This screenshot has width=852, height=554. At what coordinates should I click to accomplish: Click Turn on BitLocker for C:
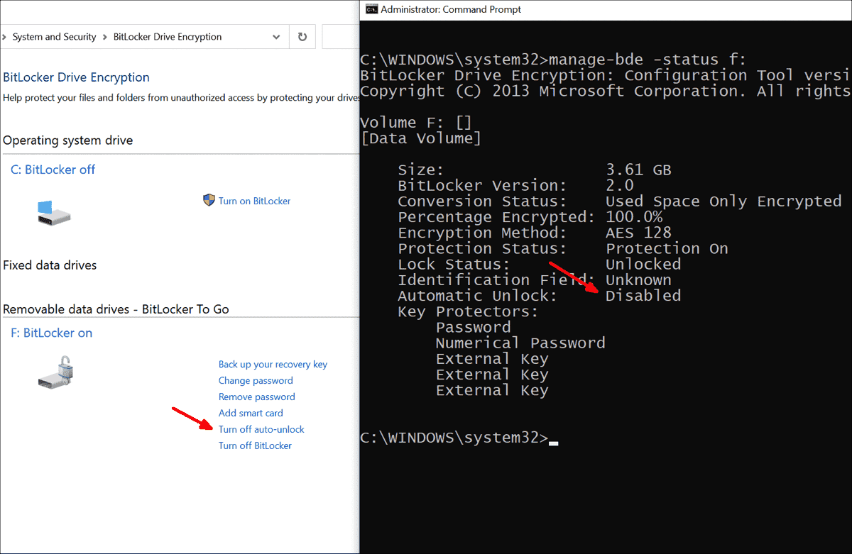pos(254,201)
